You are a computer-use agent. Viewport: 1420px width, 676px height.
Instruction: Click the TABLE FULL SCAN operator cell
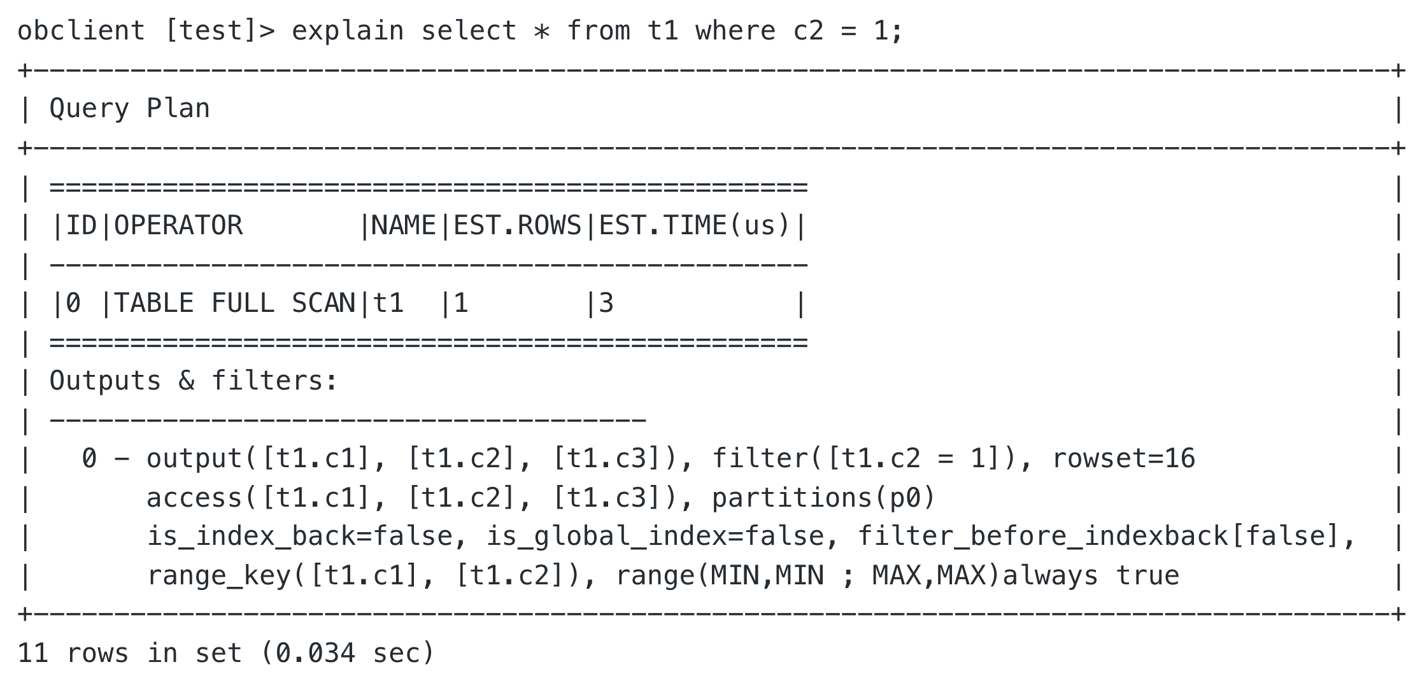coord(234,304)
